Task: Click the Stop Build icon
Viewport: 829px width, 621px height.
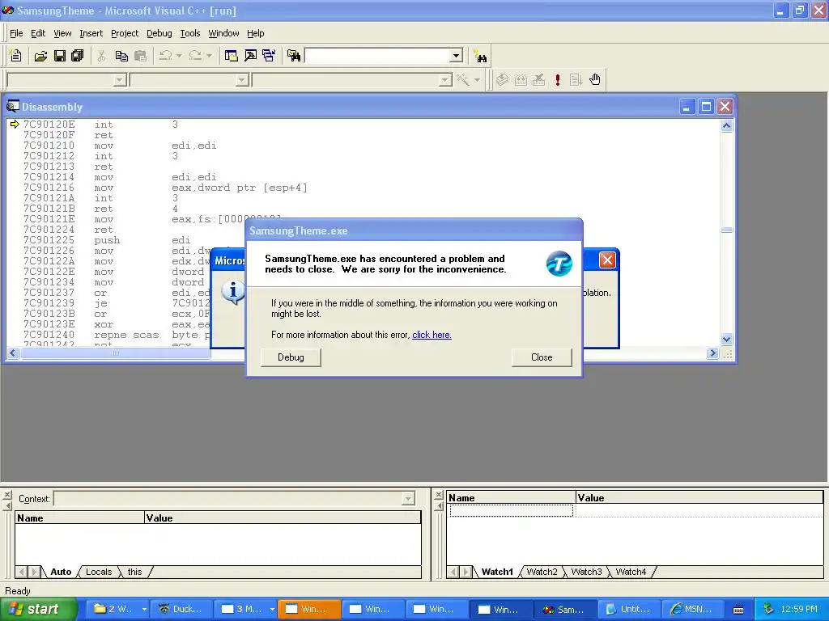Action: [x=538, y=80]
